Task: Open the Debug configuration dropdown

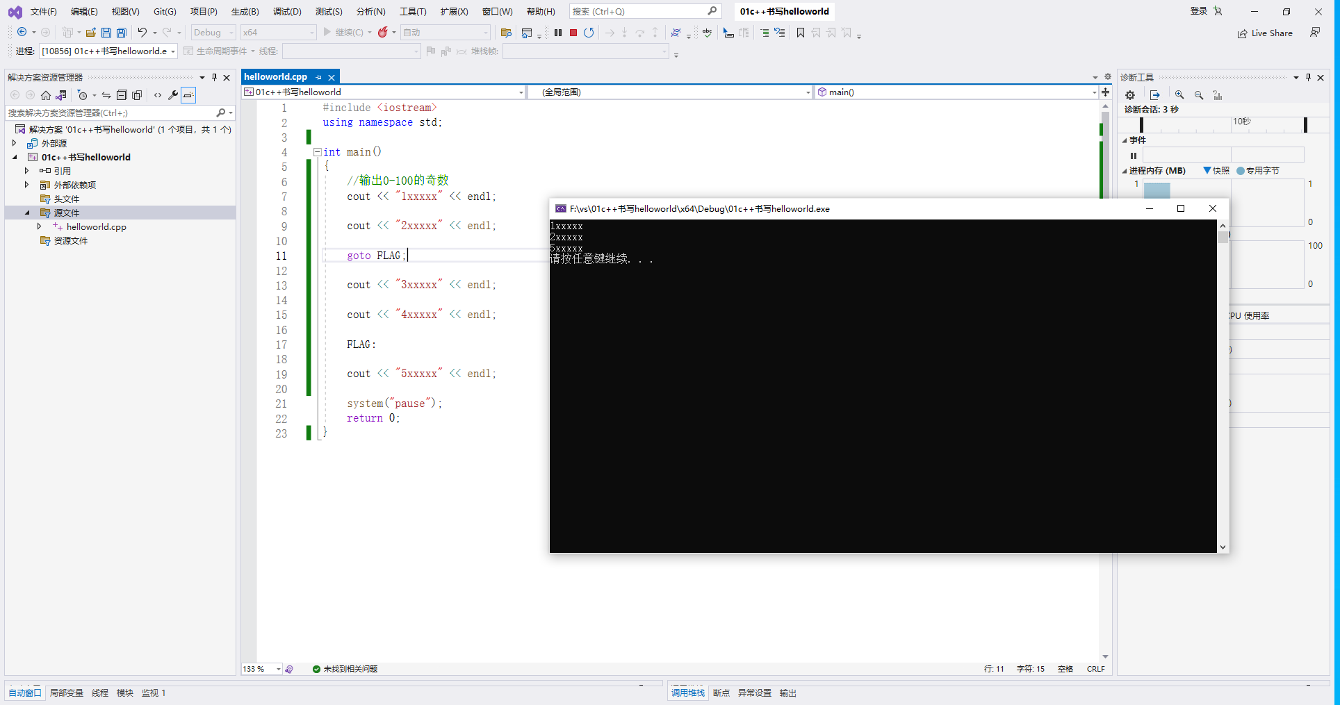Action: [x=213, y=32]
